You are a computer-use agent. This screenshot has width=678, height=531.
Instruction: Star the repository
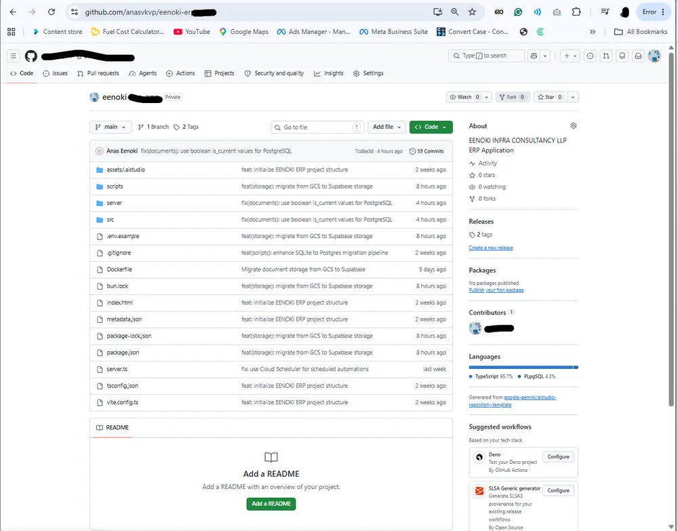pyautogui.click(x=551, y=97)
